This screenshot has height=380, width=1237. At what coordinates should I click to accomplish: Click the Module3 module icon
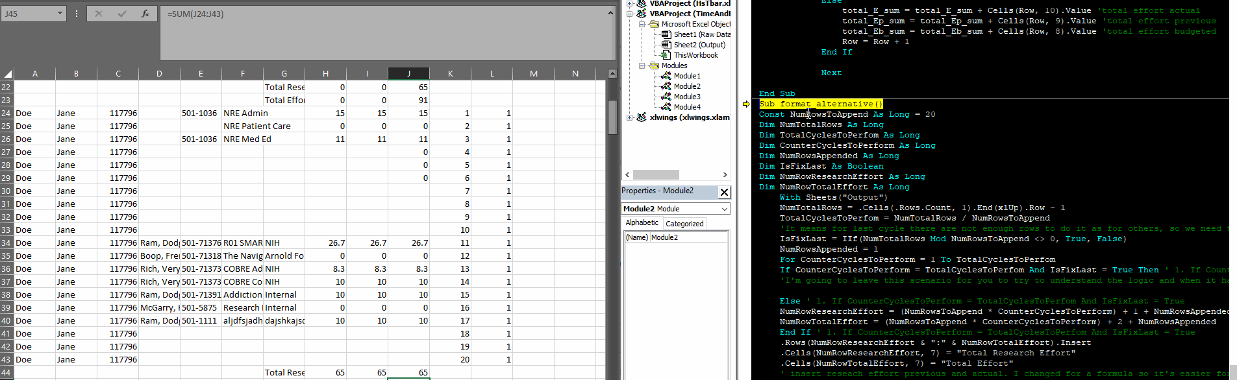[666, 97]
